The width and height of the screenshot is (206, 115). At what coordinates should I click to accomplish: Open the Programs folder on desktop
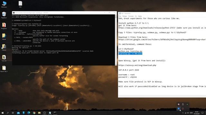tap(4, 26)
